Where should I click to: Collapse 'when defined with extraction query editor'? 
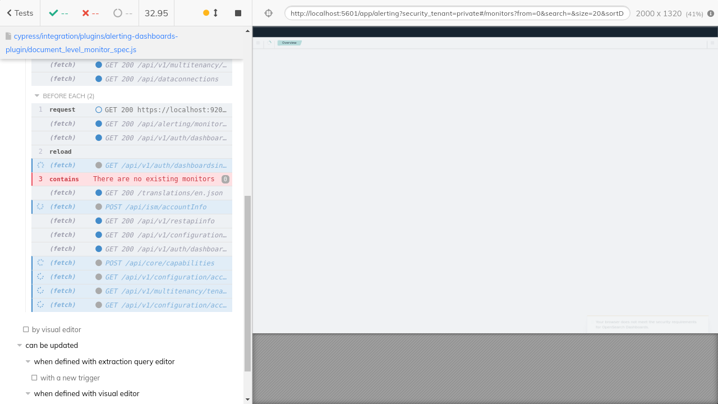pyautogui.click(x=104, y=362)
